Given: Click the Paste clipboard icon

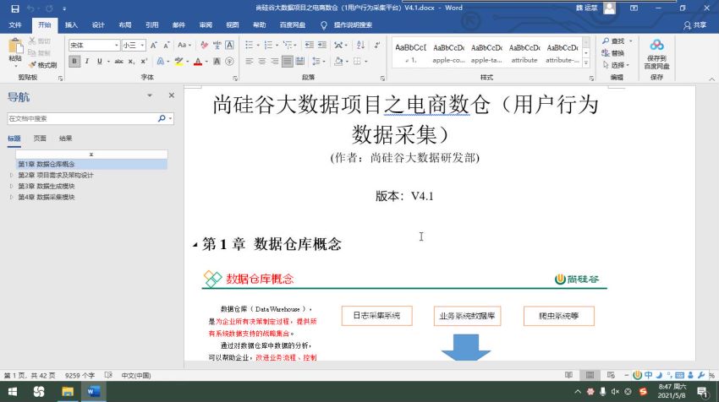Looking at the screenshot, I should tap(15, 46).
